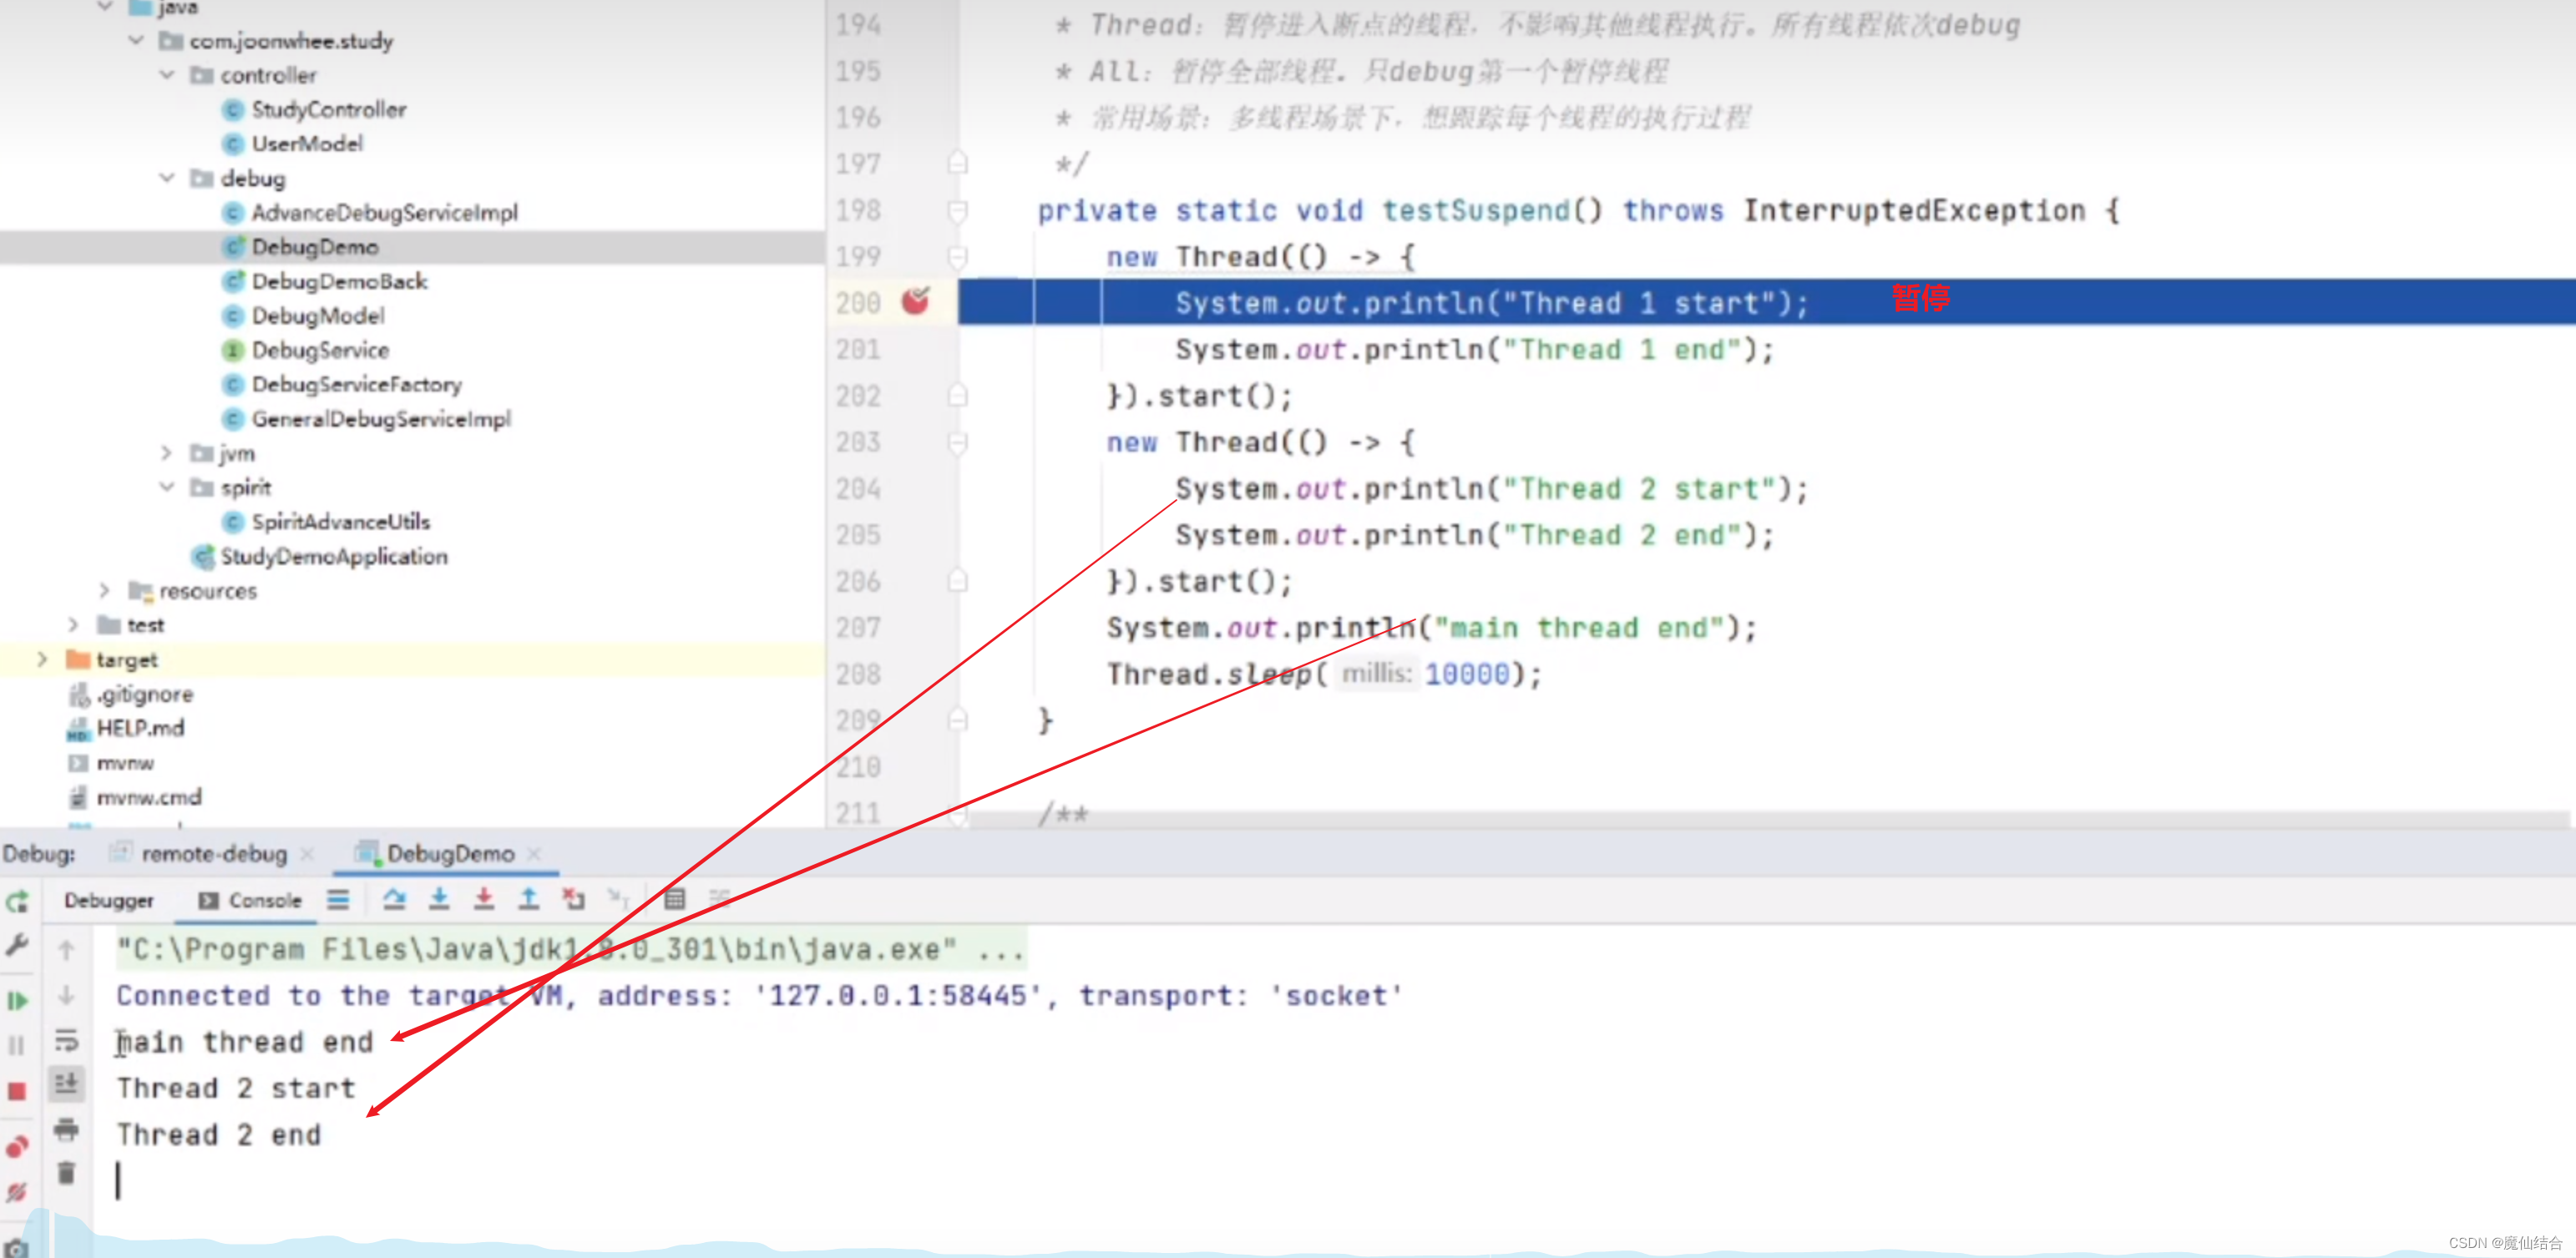Open StudyDemoApplication class

pos(333,557)
